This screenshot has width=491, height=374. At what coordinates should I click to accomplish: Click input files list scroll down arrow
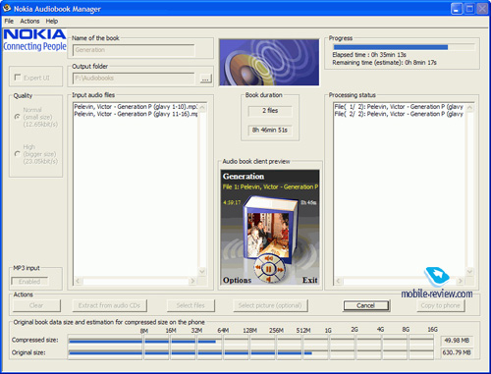[202, 271]
